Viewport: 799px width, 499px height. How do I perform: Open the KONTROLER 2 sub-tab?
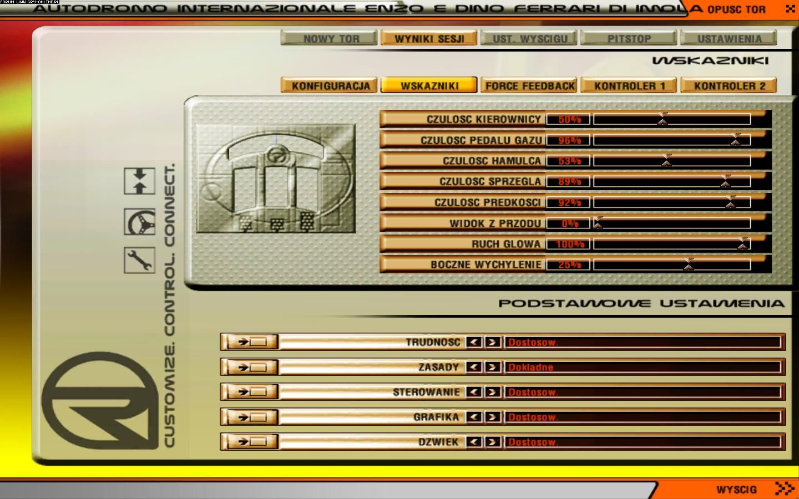tap(729, 85)
